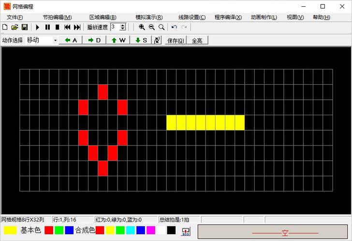Click the 全亮 button
The height and width of the screenshot is (241, 352).
tap(197, 40)
